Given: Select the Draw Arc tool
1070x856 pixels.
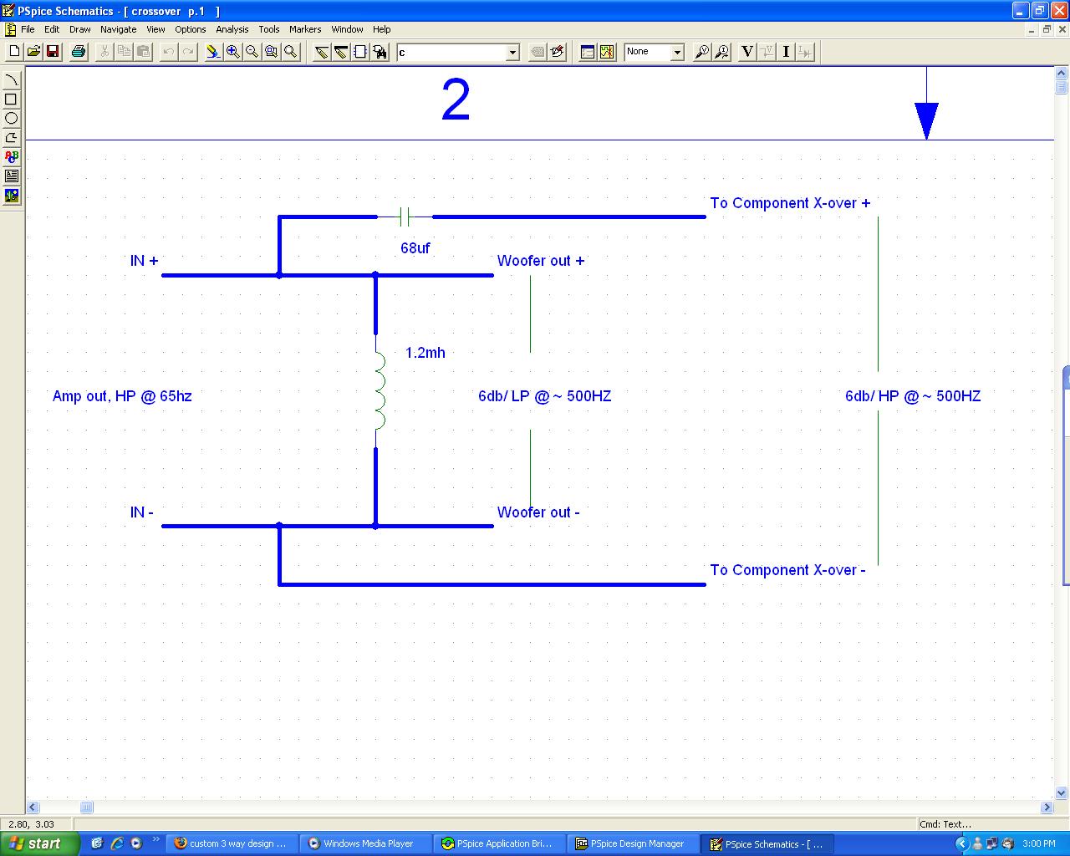Looking at the screenshot, I should pos(12,80).
